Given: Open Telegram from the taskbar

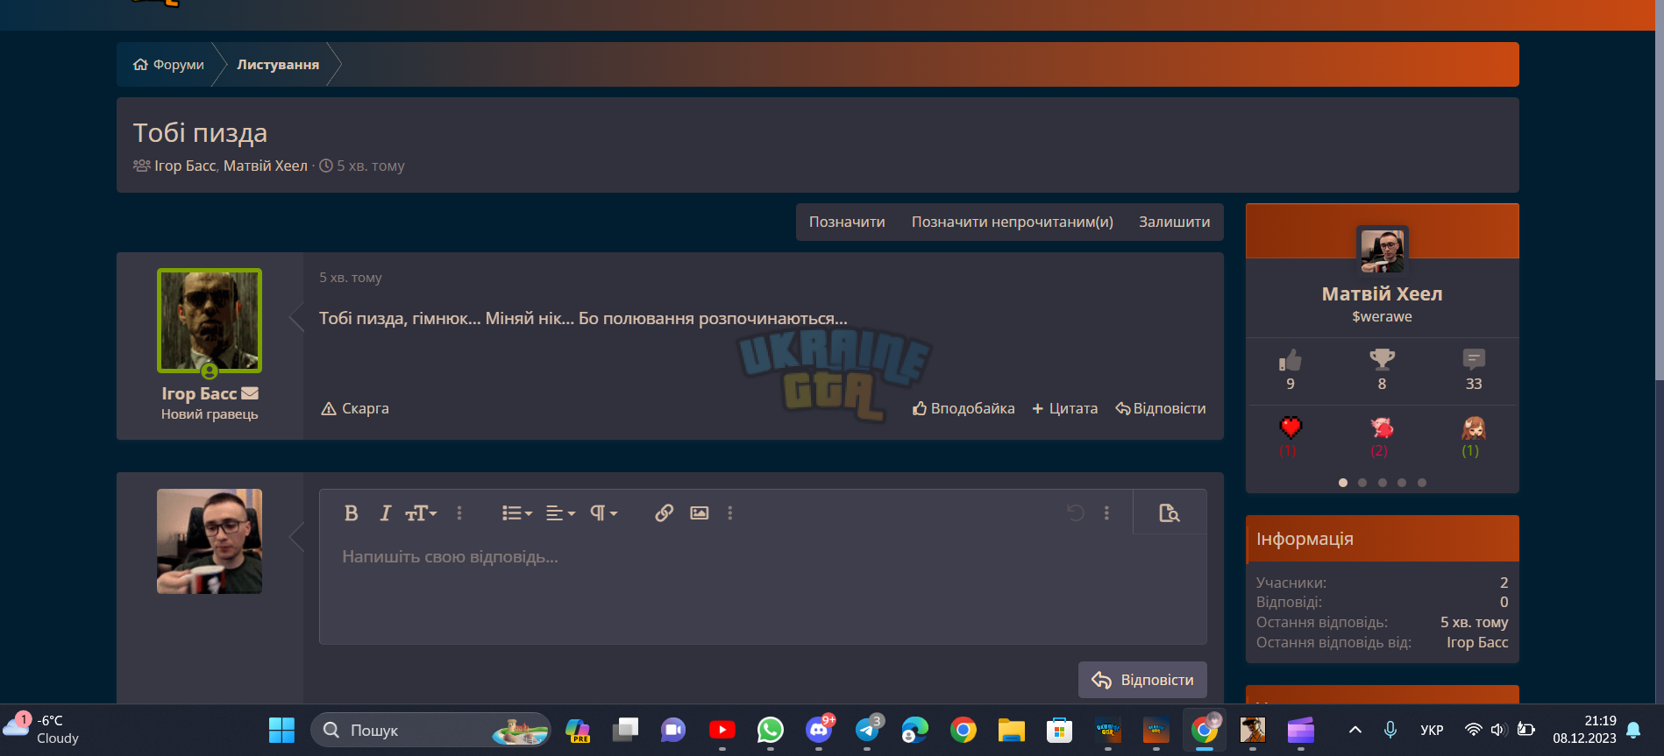Looking at the screenshot, I should tap(867, 730).
